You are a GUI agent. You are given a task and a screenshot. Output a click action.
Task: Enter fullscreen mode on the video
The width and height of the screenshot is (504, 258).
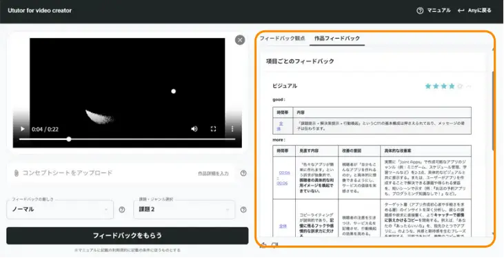213,129
